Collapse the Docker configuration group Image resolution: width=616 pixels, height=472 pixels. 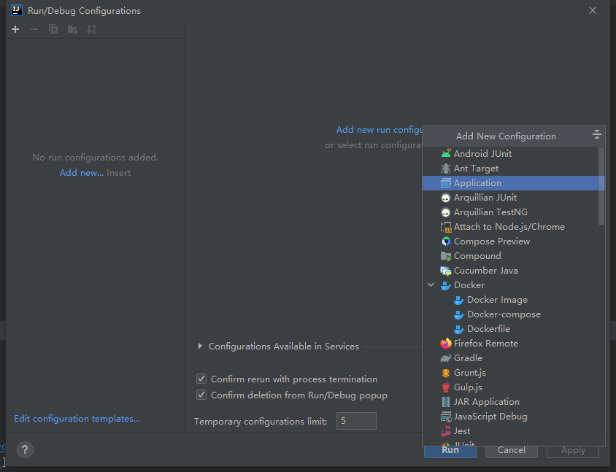(x=431, y=285)
